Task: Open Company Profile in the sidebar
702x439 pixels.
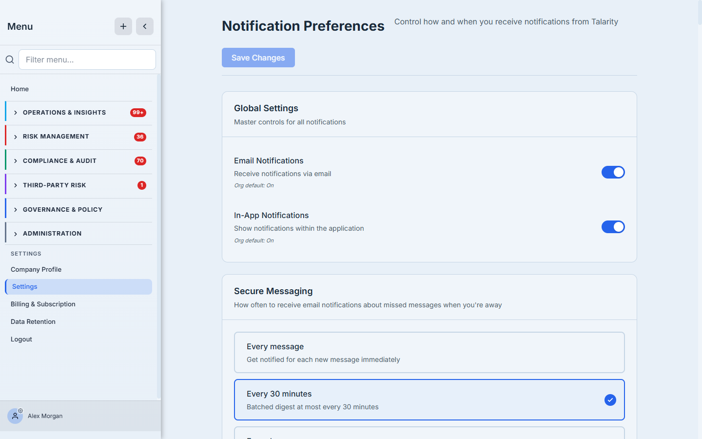Action: coord(78,269)
